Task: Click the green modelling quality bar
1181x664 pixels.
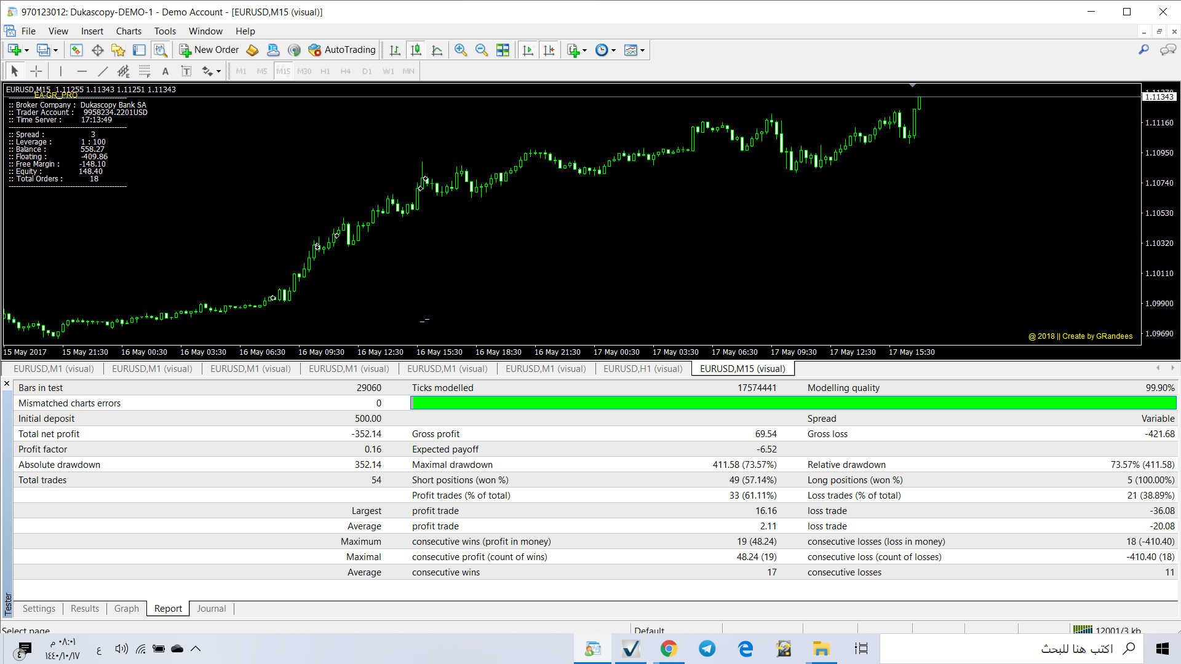Action: click(793, 403)
